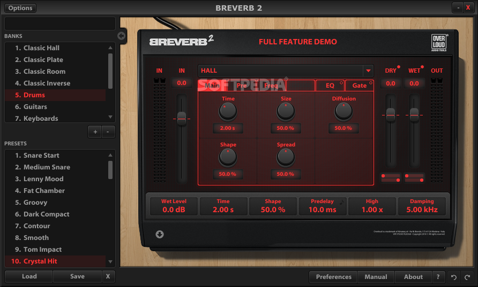Screen dimensions: 478x287
Task: Click the Time knob
Action: pyautogui.click(x=228, y=111)
